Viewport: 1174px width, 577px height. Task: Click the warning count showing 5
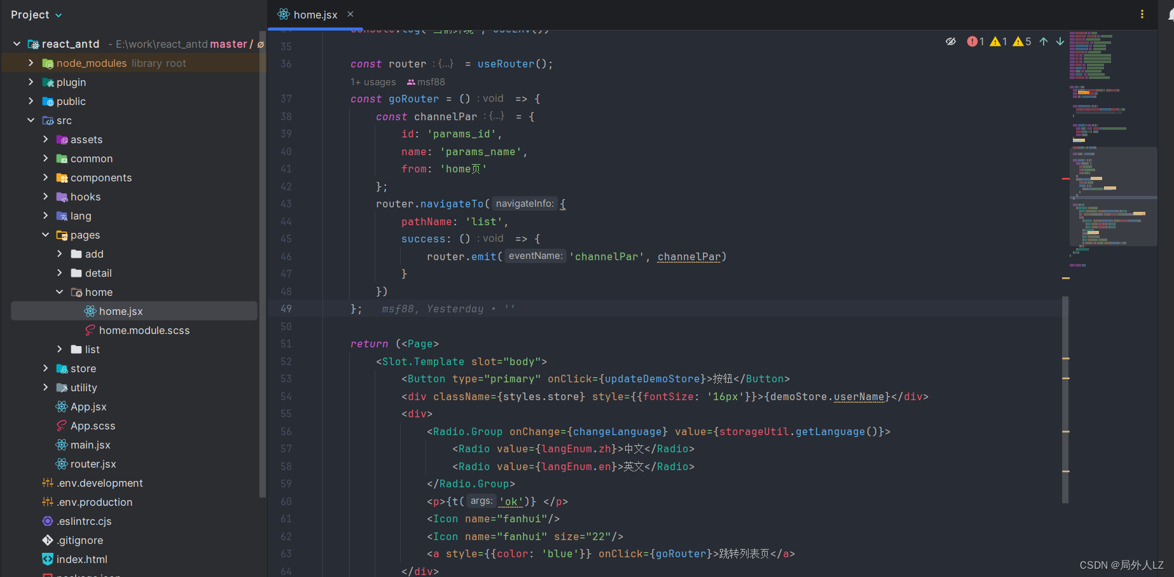[1022, 41]
